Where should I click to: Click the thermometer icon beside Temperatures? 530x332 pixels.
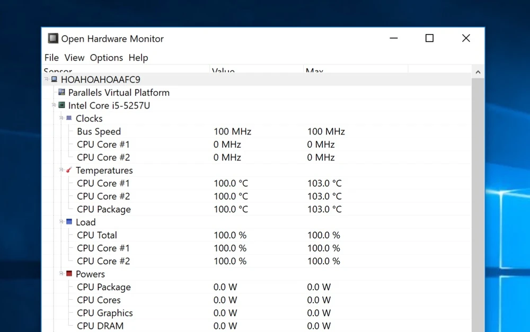69,170
